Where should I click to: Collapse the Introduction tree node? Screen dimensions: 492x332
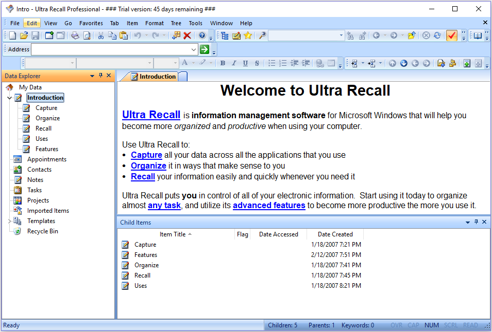pos(9,98)
